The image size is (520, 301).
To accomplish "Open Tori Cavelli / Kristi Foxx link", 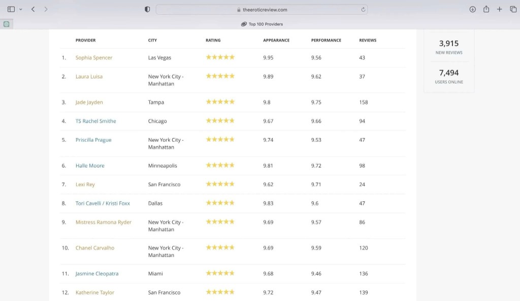I will click(x=103, y=203).
